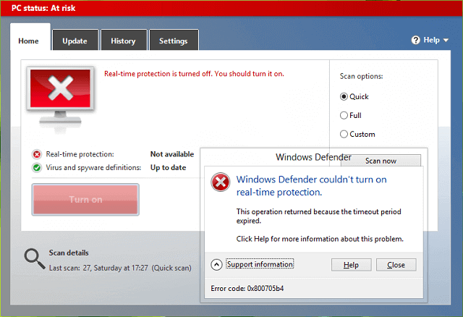The height and width of the screenshot is (317, 463).
Task: Open the History tab
Action: click(x=123, y=41)
